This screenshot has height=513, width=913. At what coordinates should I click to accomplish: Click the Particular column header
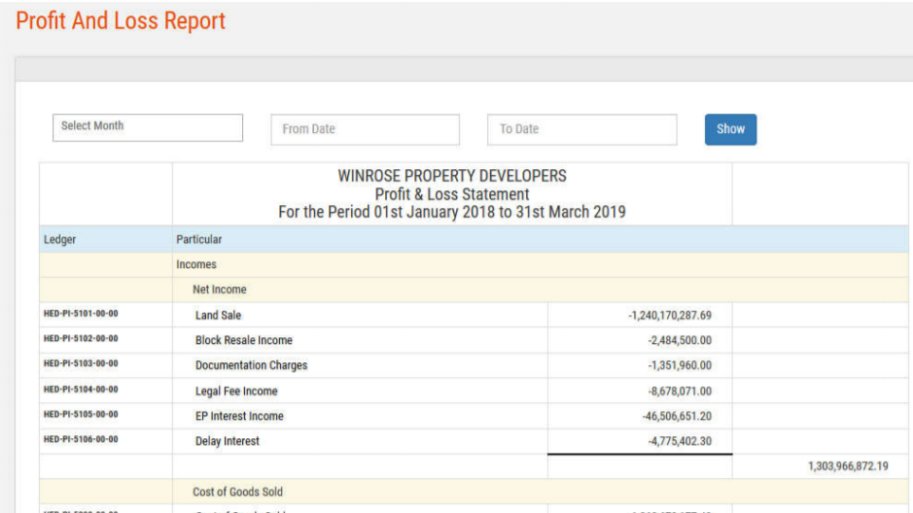198,240
